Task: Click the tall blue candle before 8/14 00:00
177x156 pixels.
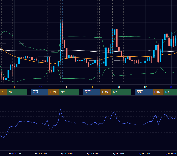Action: [x=60, y=42]
